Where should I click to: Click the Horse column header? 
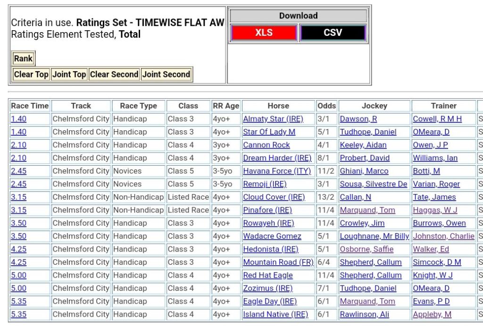point(278,106)
